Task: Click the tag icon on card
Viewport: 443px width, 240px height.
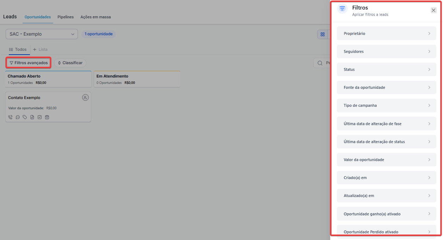Action: pyautogui.click(x=25, y=117)
